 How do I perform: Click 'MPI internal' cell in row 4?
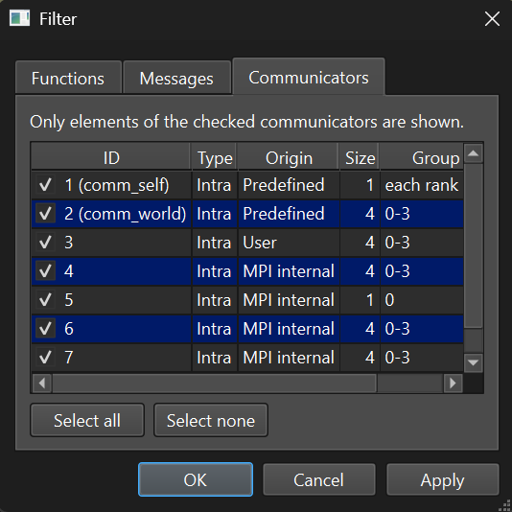tap(289, 271)
